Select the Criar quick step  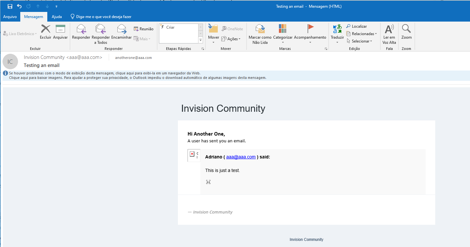[x=179, y=27]
